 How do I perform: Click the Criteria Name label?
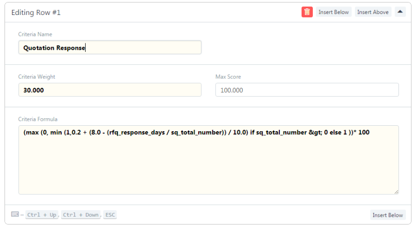click(x=35, y=34)
